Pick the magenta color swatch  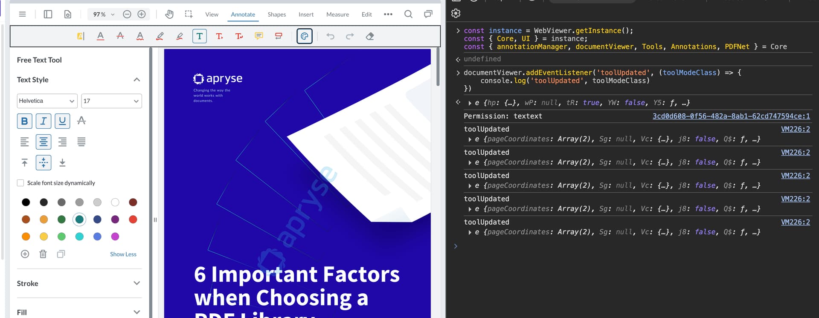click(x=115, y=236)
